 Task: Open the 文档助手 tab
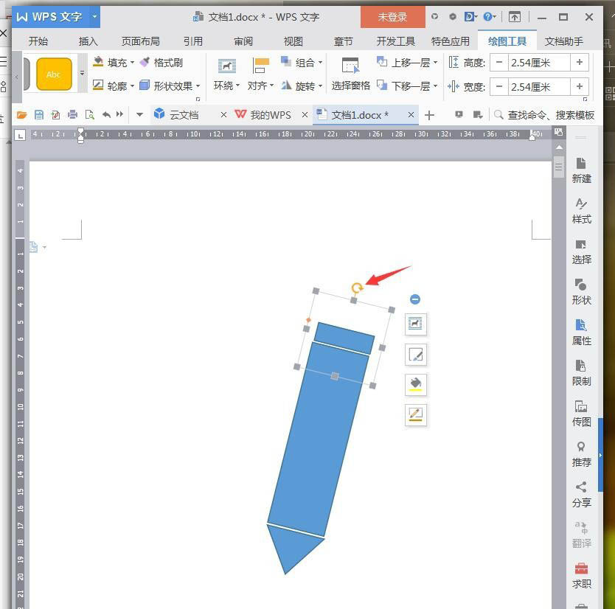coord(563,41)
